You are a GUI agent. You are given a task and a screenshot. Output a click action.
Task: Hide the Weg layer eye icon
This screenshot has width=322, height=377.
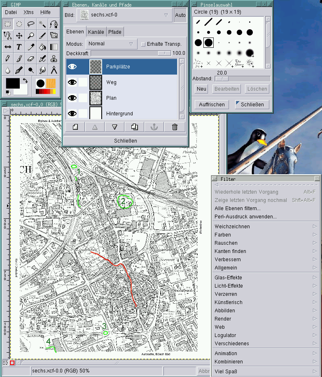pyautogui.click(x=72, y=82)
